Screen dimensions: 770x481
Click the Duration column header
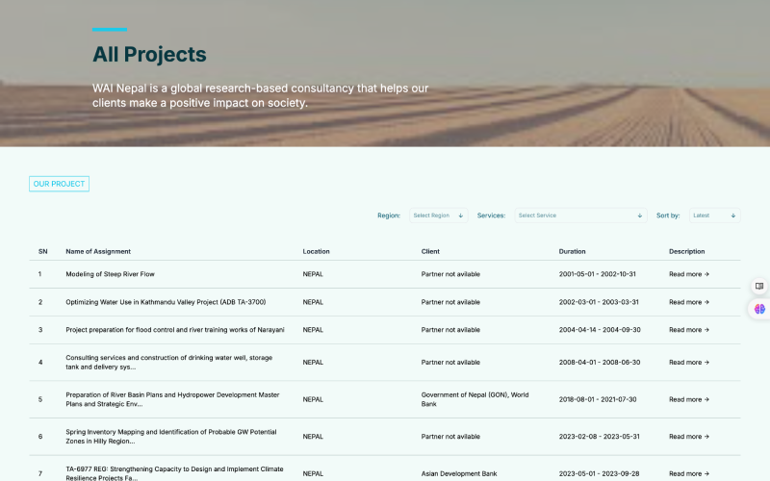tap(572, 251)
